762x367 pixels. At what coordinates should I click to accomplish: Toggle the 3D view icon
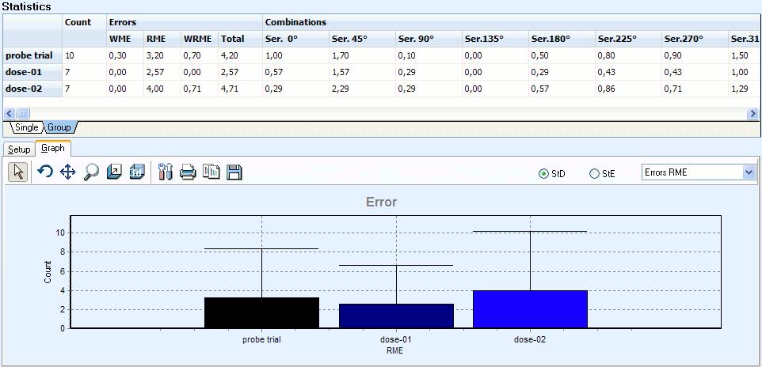pos(137,172)
